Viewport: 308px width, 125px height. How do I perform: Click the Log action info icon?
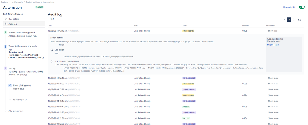point(52,50)
